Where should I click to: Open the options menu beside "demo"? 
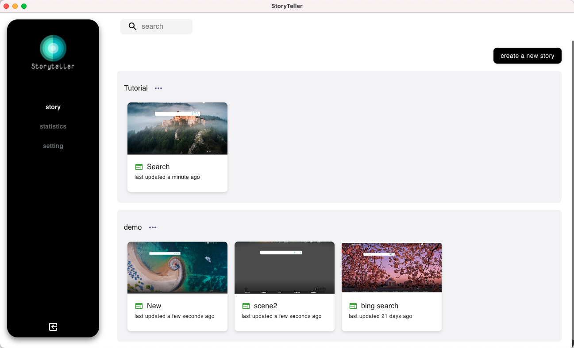pyautogui.click(x=153, y=227)
